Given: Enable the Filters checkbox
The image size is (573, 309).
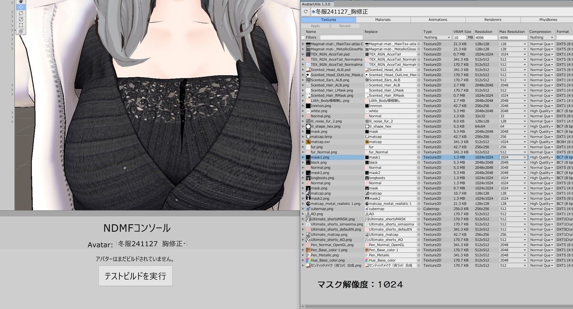Looking at the screenshot, I should pos(302,37).
